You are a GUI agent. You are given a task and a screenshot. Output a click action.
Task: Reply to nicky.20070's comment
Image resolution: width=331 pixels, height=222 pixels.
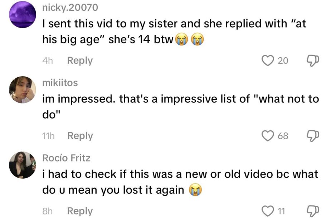80,61
